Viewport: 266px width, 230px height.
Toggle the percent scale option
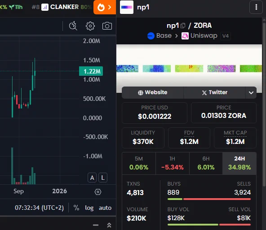(76, 208)
